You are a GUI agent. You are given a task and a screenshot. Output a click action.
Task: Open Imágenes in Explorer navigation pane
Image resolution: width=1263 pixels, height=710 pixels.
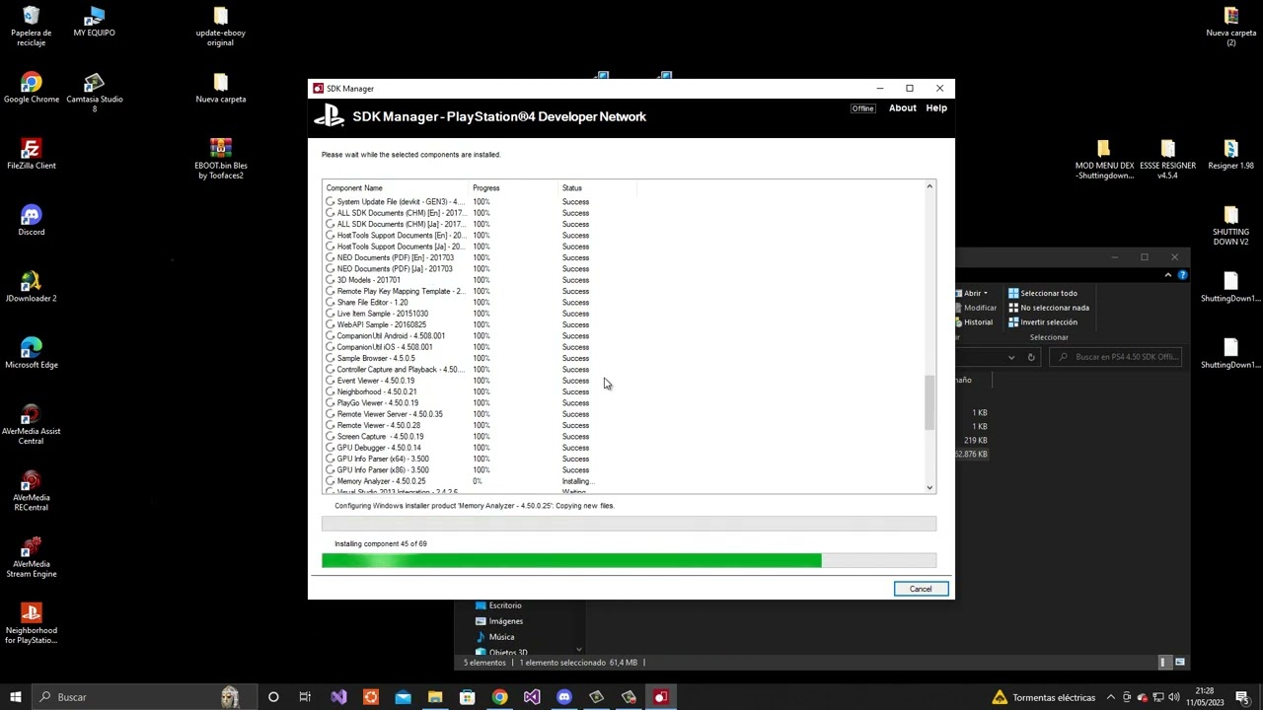coord(499,621)
